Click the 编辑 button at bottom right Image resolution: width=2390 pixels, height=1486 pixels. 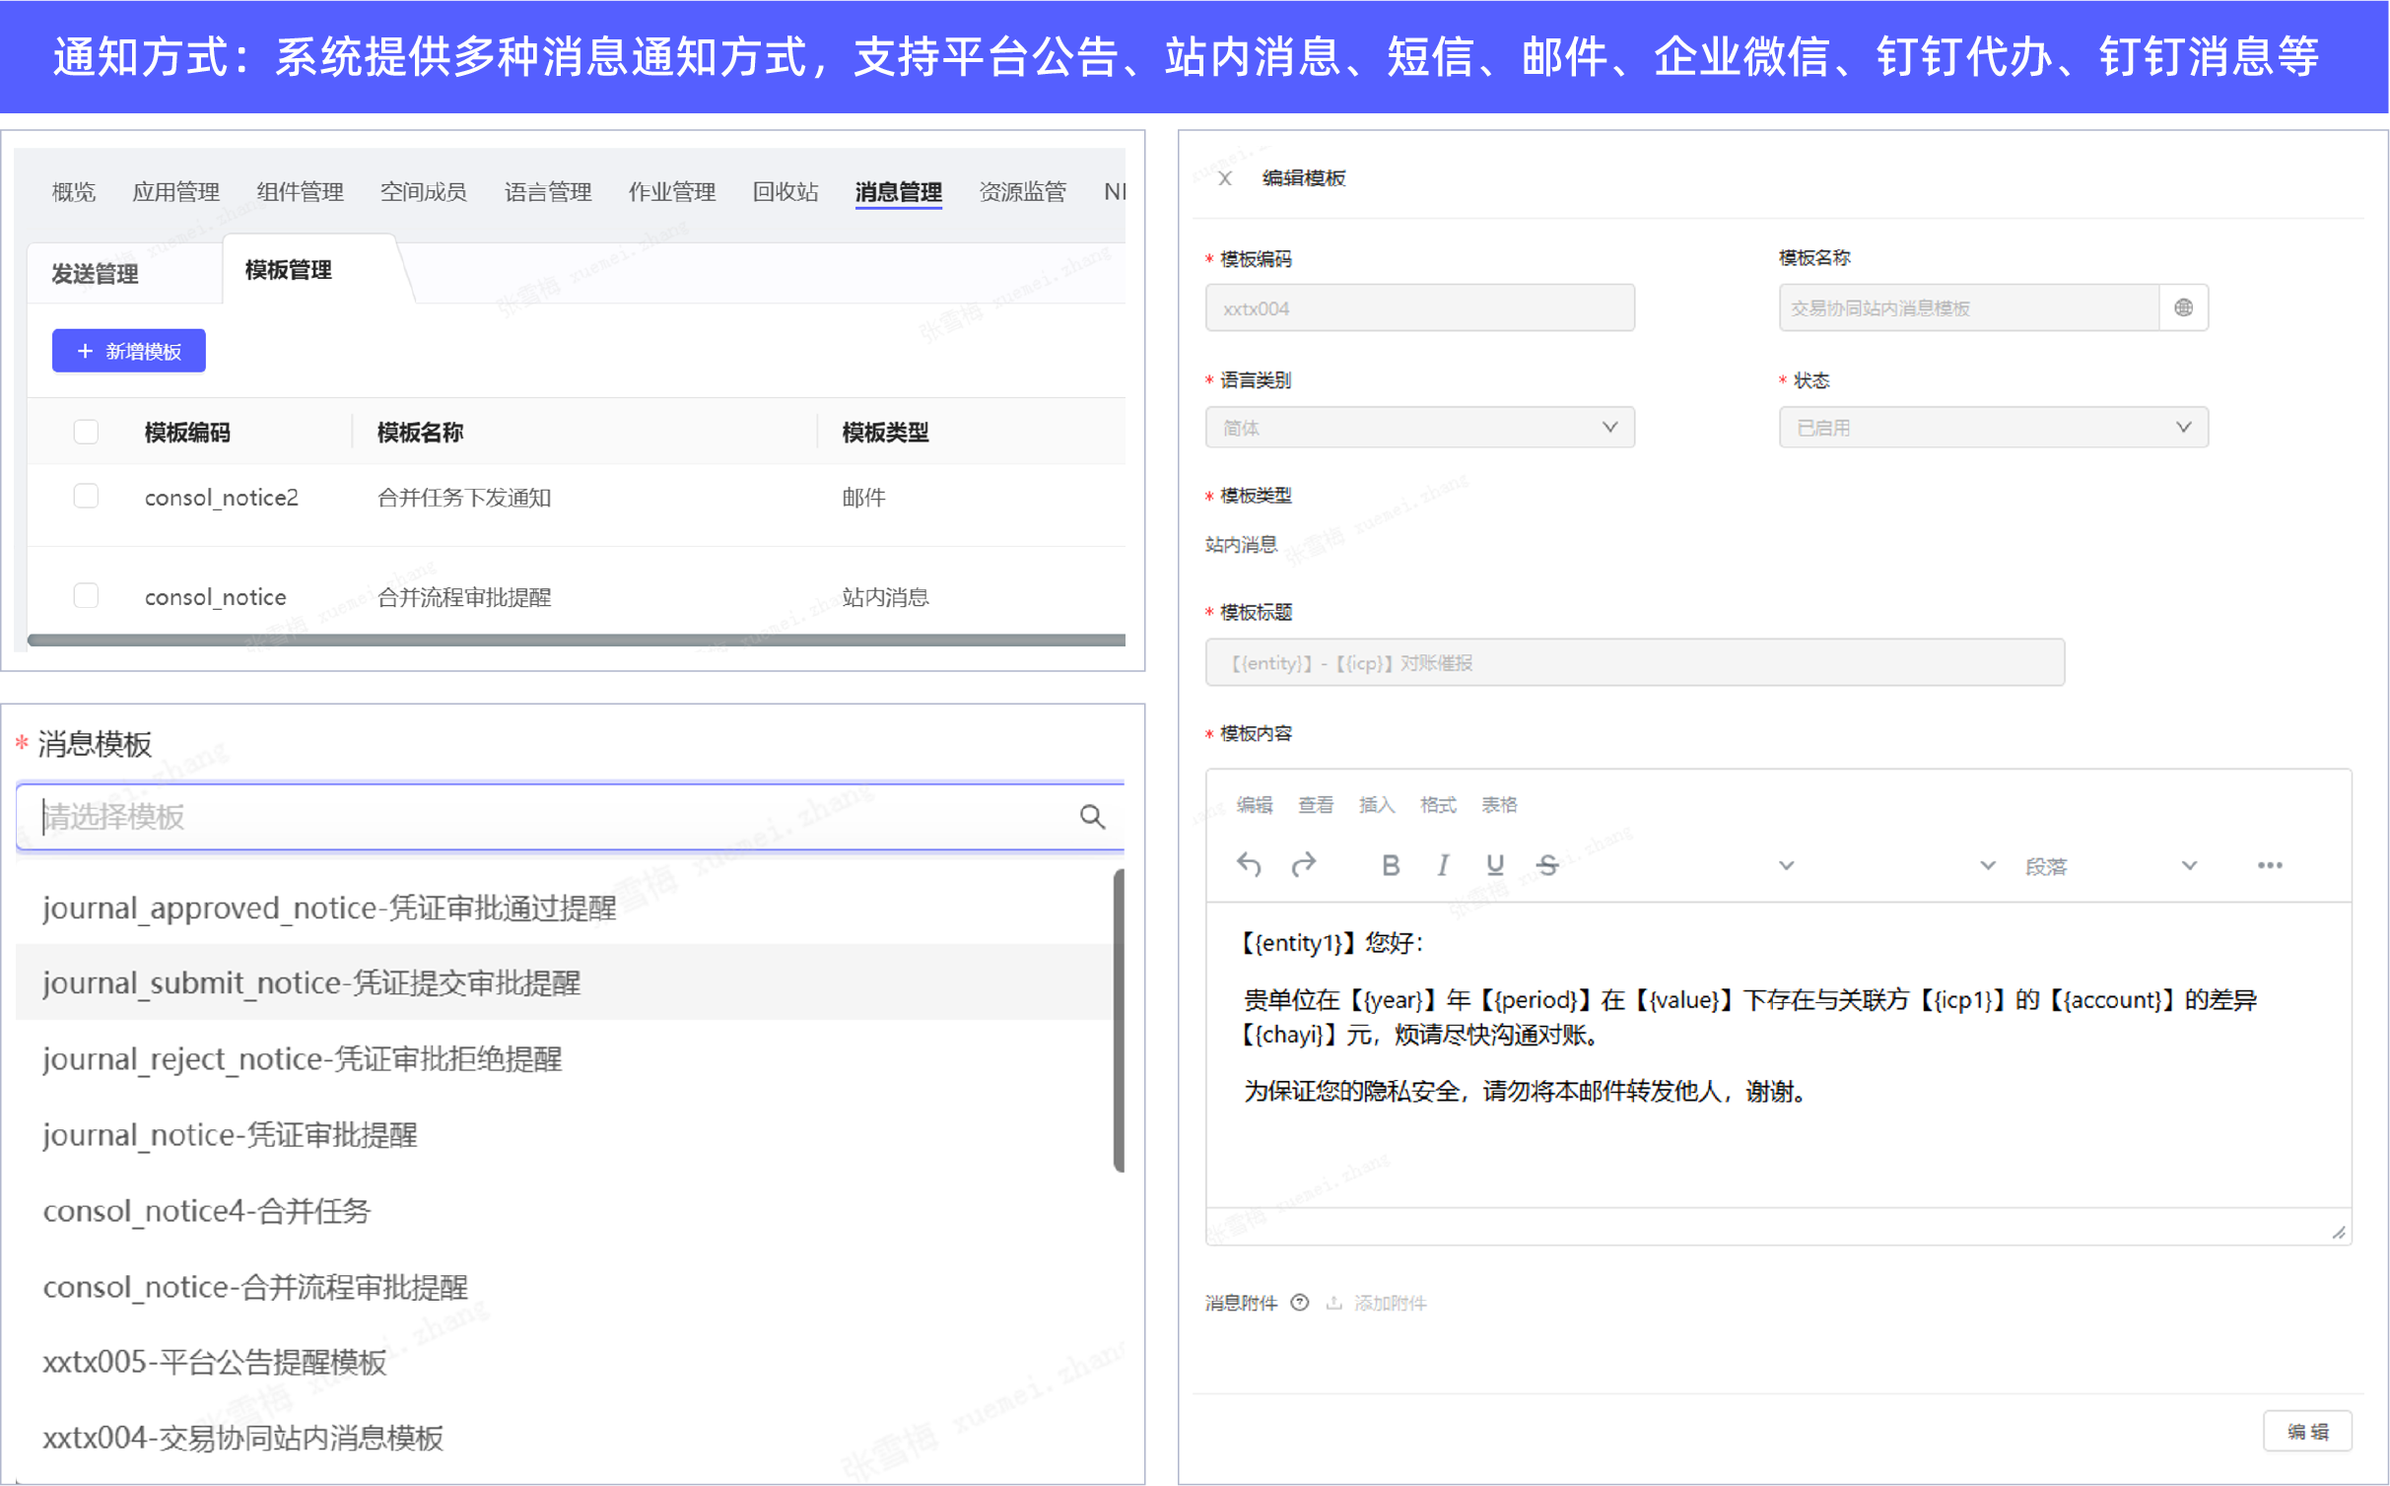2306,1431
